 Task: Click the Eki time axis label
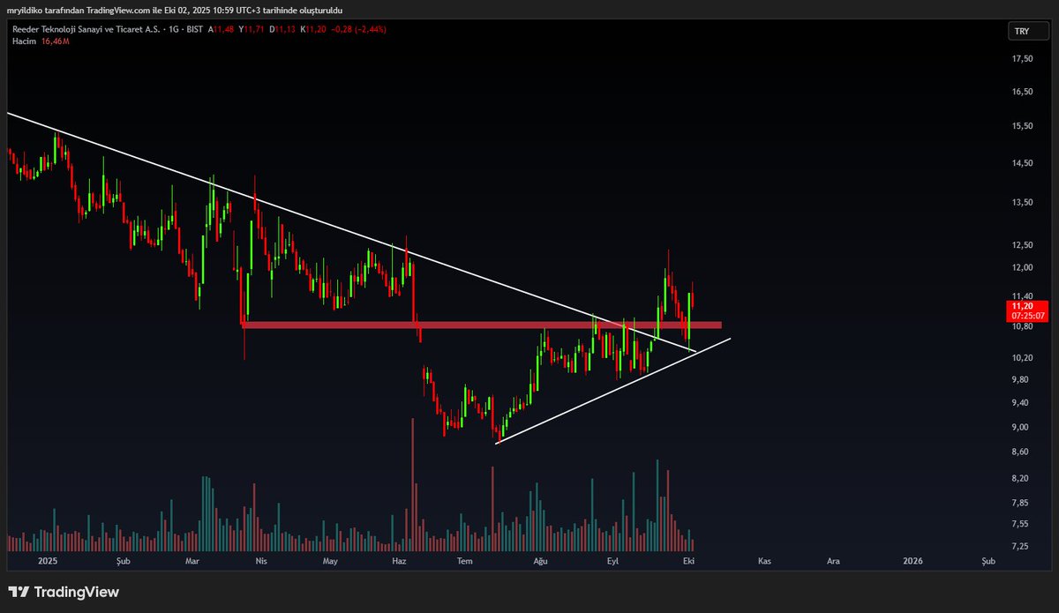(x=687, y=560)
